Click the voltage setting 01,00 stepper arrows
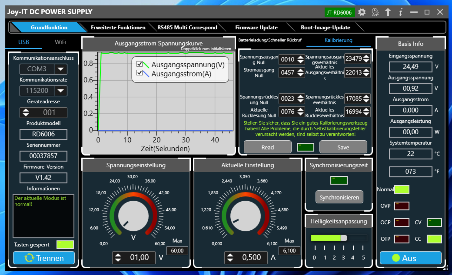The height and width of the screenshot is (275, 452). click(x=118, y=257)
